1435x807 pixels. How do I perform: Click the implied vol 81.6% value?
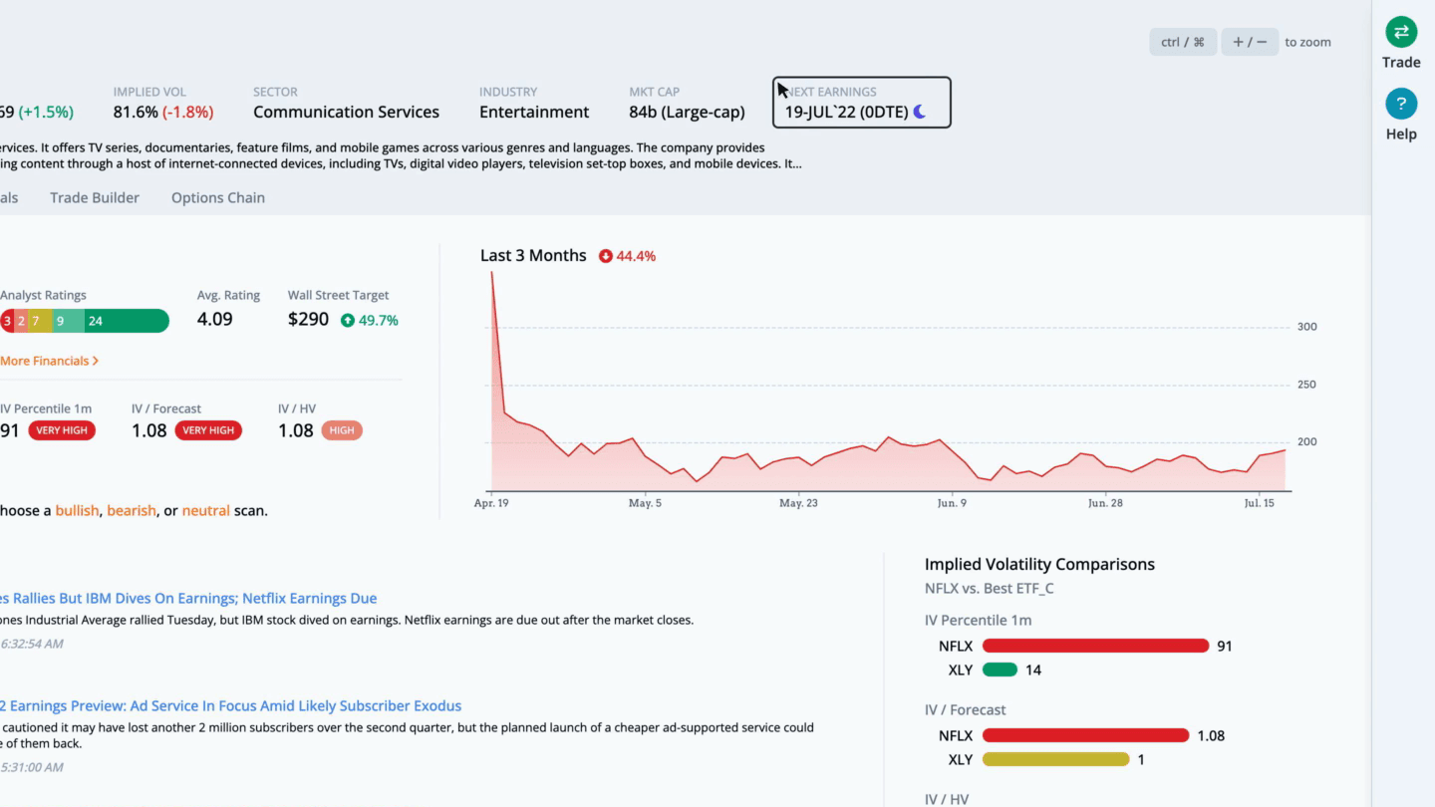136,112
